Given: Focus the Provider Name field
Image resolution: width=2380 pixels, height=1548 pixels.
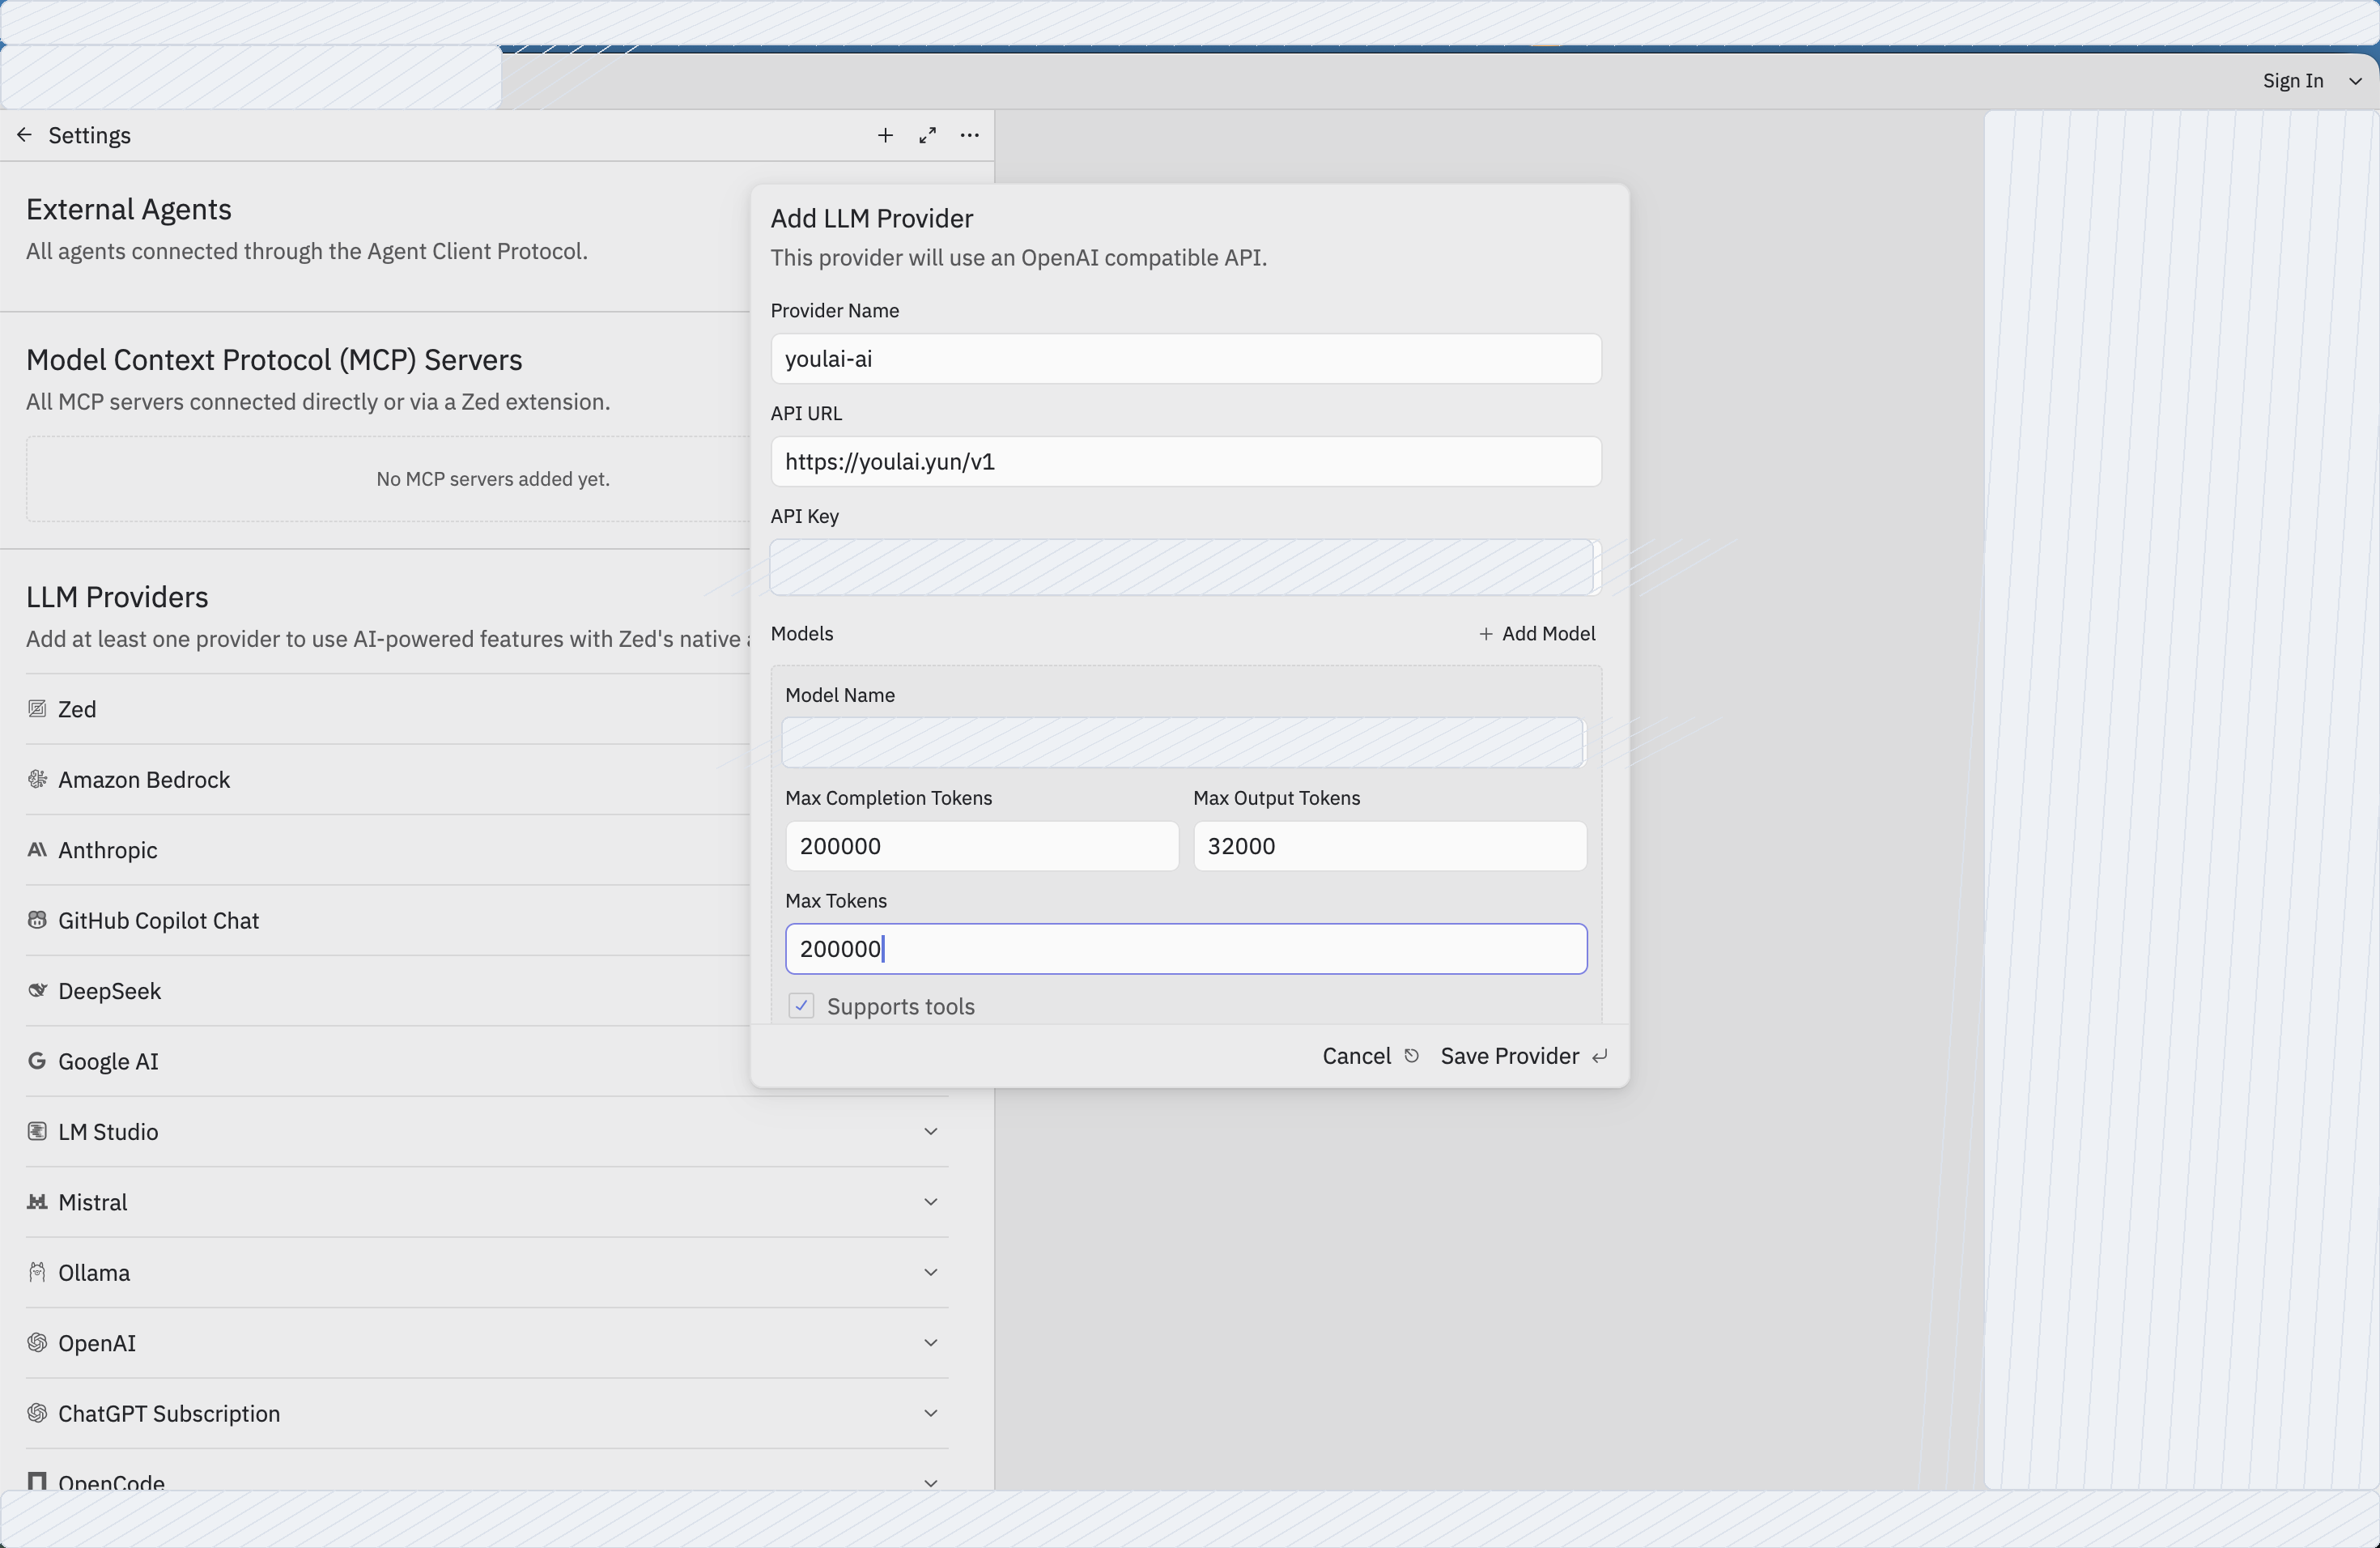Looking at the screenshot, I should pyautogui.click(x=1186, y=359).
